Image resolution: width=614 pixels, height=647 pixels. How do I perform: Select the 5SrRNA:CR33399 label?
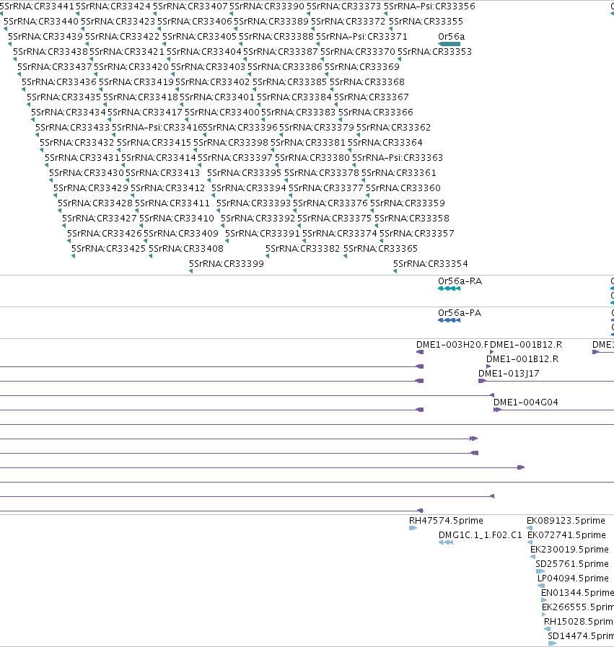[227, 264]
